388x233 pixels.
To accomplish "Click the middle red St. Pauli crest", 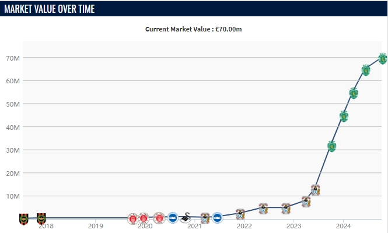I will (x=144, y=218).
